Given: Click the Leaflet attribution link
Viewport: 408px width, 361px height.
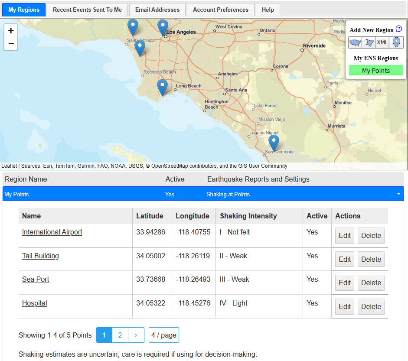Looking at the screenshot, I should 9,166.
